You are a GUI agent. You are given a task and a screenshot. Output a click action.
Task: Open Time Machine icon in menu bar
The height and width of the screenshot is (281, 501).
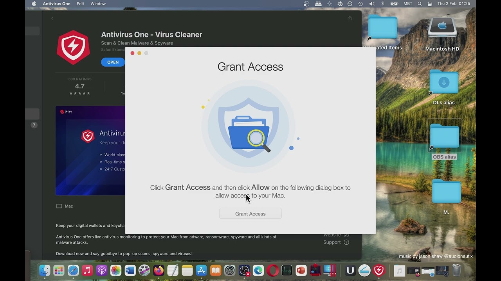(360, 4)
